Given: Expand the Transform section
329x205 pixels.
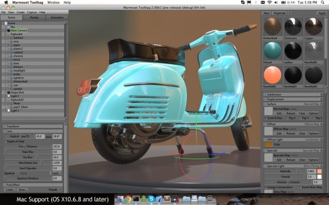Looking at the screenshot, I should click(4, 126).
